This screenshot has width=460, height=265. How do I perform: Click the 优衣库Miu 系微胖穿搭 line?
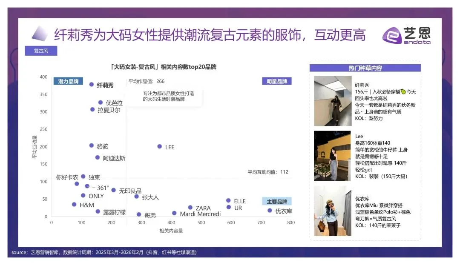[x=379, y=205]
